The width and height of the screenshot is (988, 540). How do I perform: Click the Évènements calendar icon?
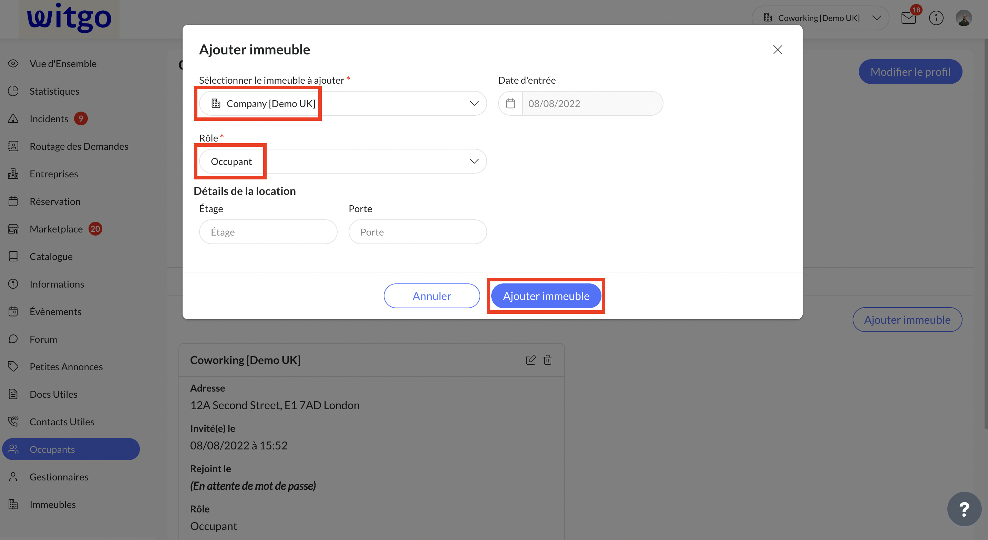pos(13,311)
